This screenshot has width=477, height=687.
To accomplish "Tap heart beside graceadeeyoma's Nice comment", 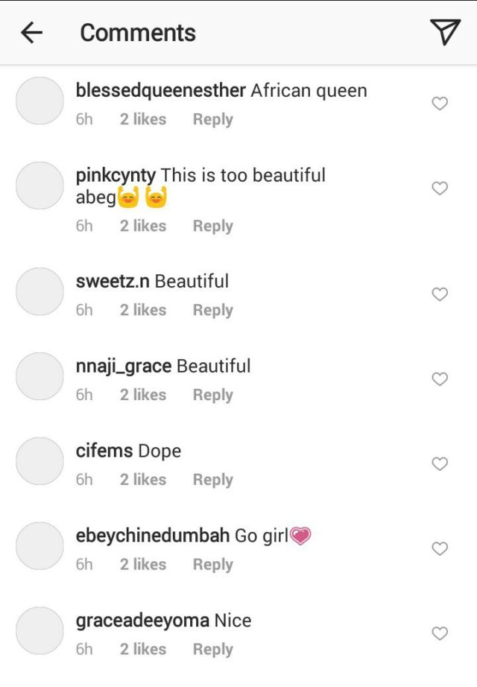I will point(440,634).
